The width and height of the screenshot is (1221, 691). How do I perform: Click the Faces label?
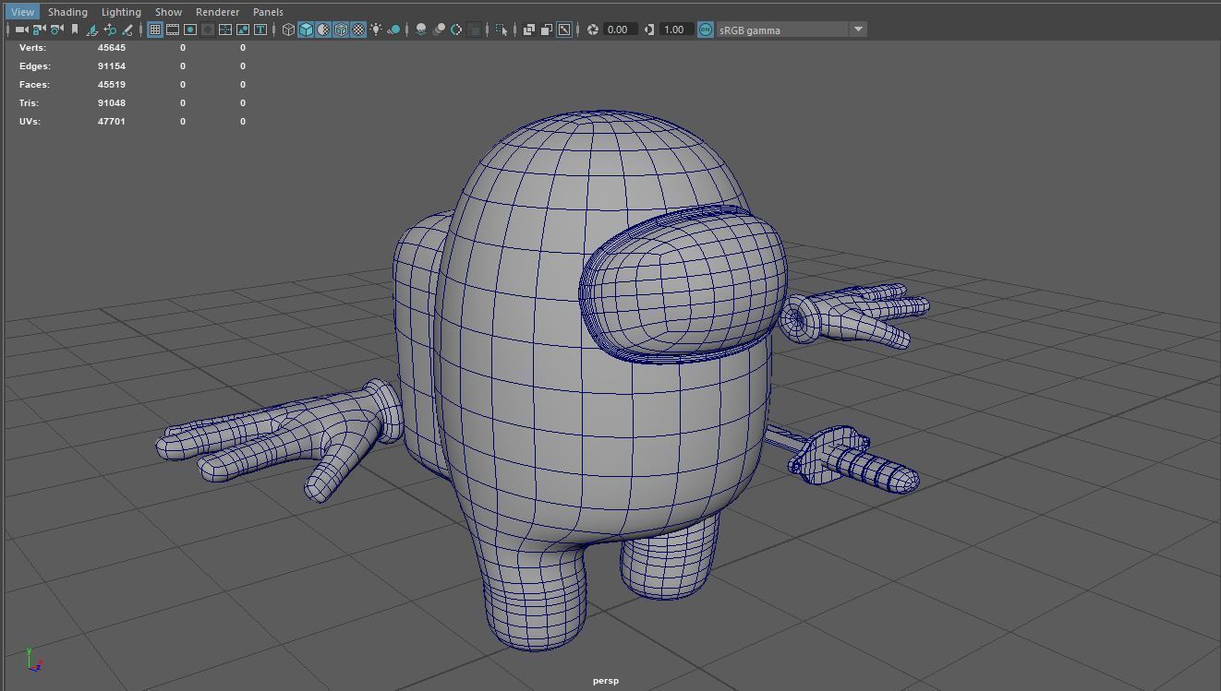click(34, 84)
